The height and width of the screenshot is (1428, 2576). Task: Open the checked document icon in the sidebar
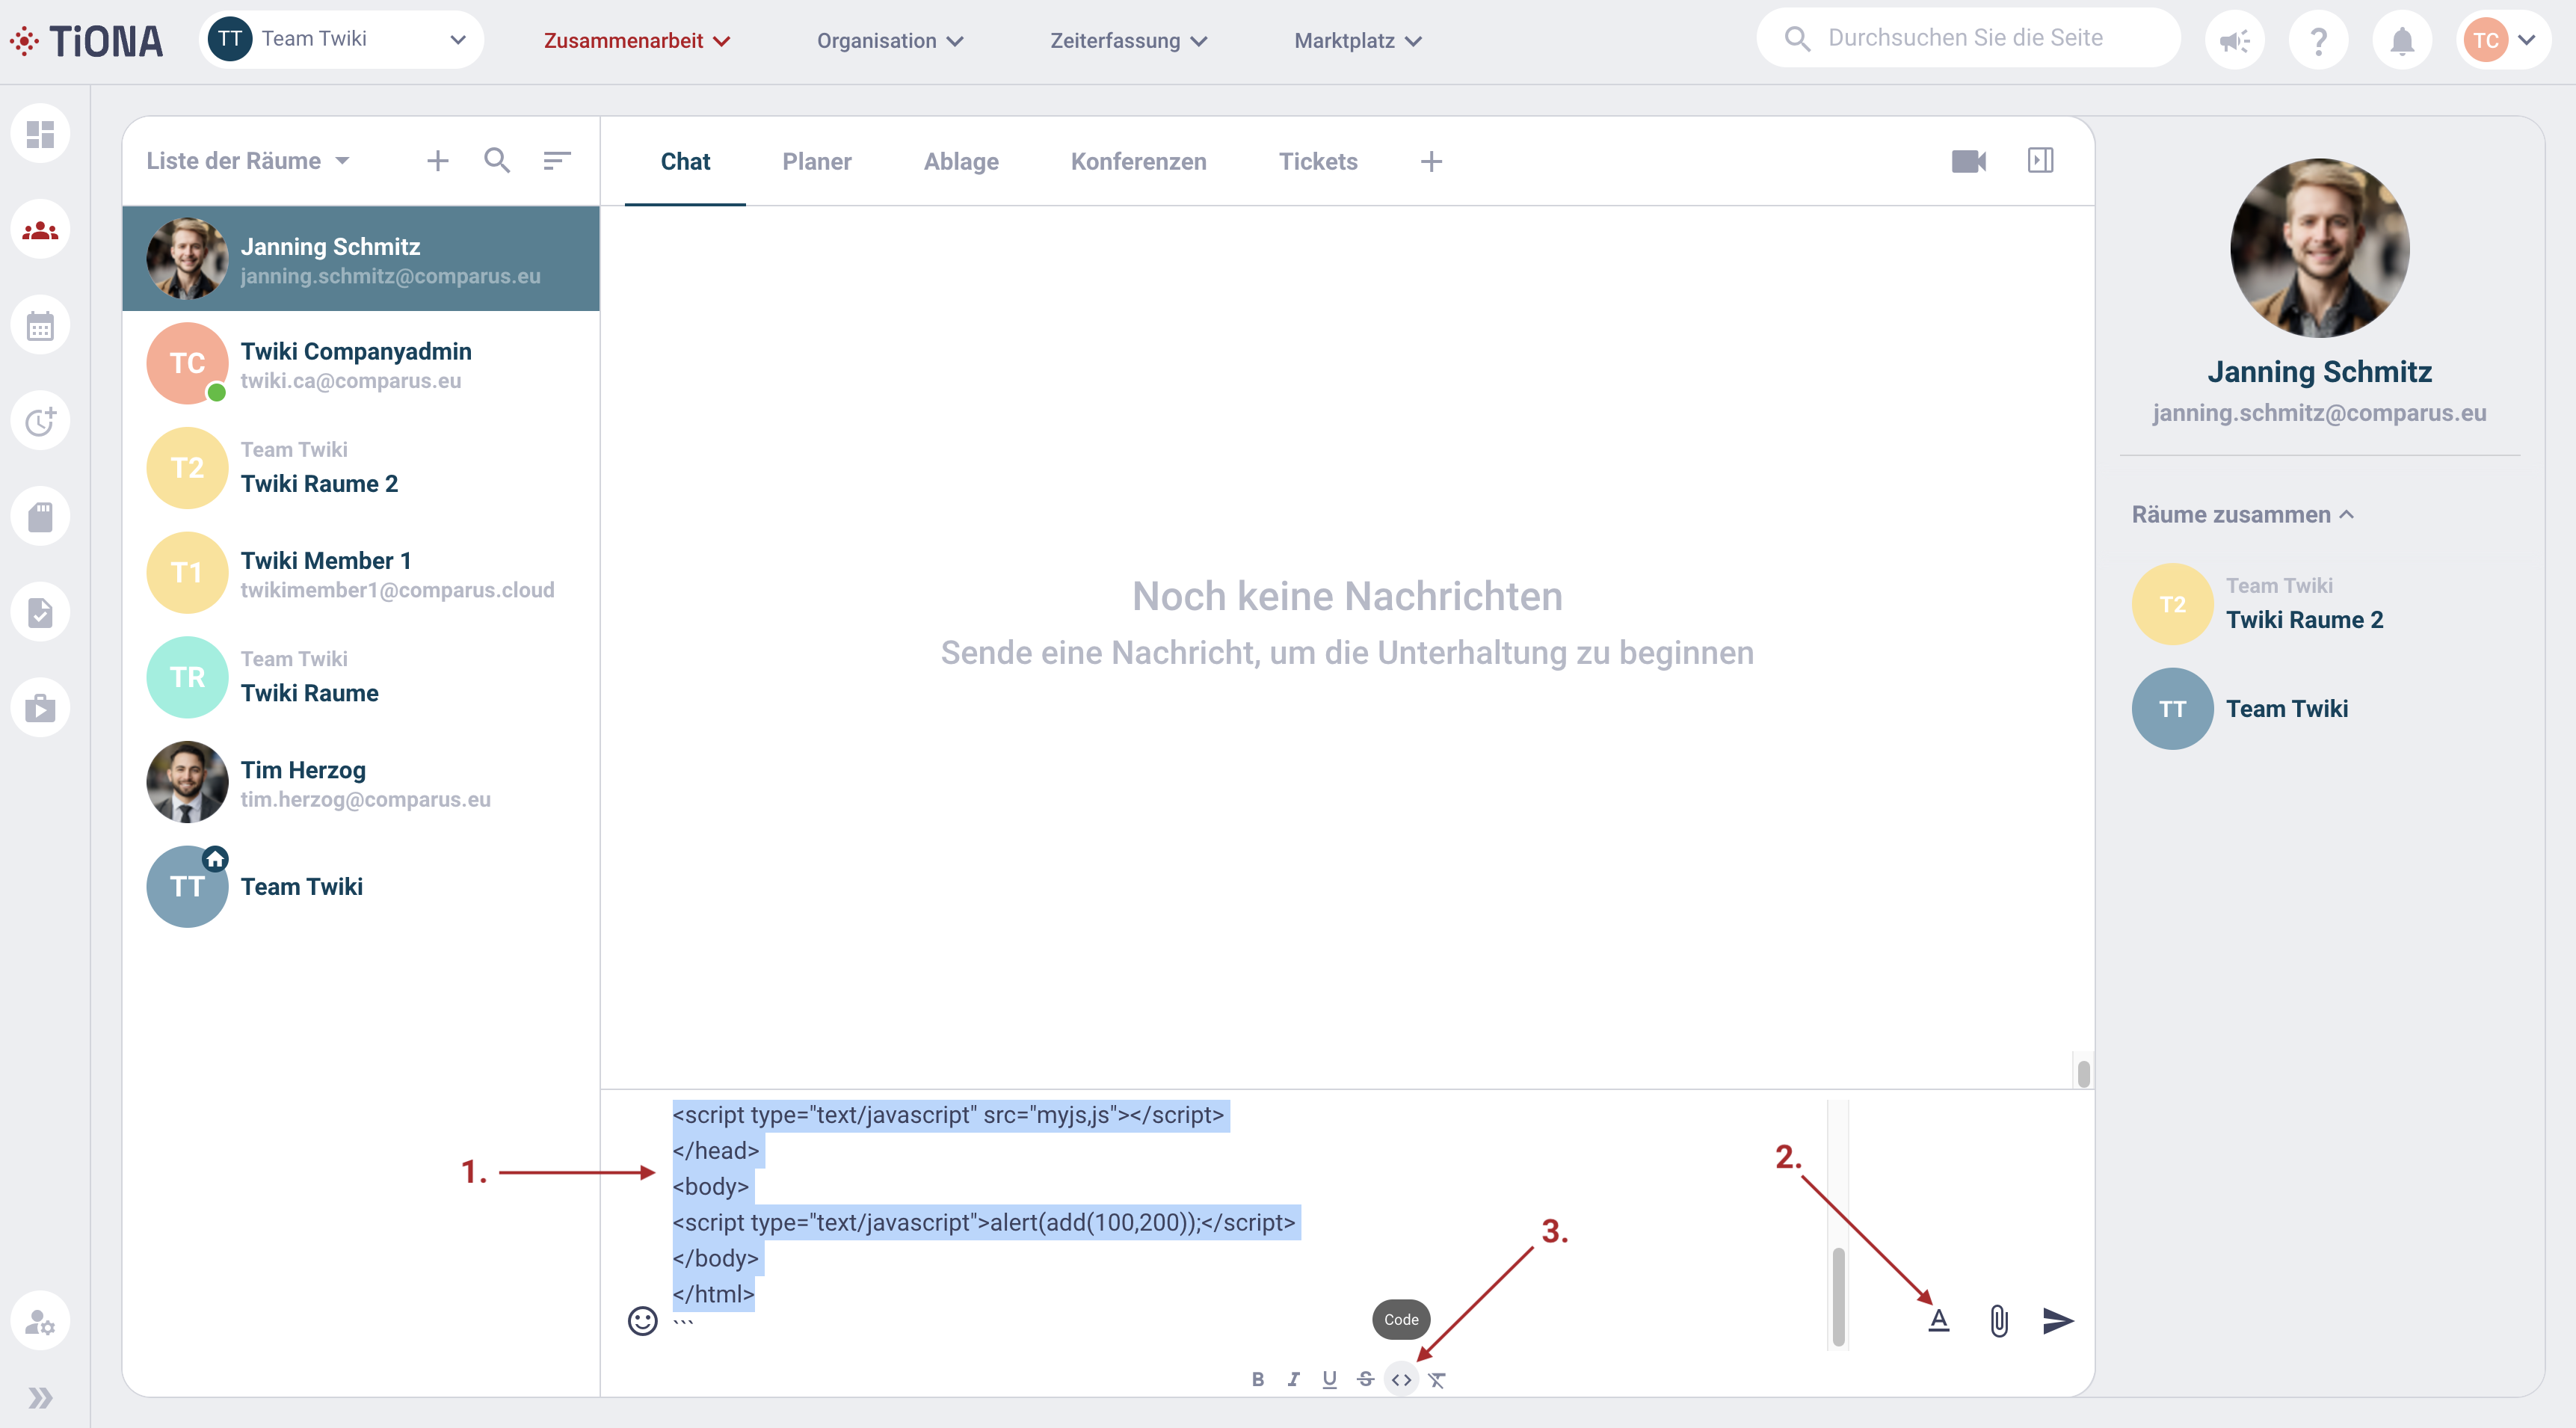(x=40, y=612)
